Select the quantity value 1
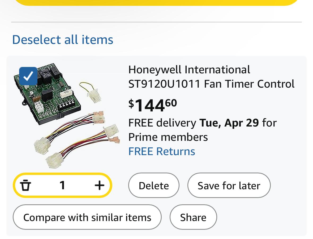Image resolution: width=313 pixels, height=239 pixels. pyautogui.click(x=62, y=185)
